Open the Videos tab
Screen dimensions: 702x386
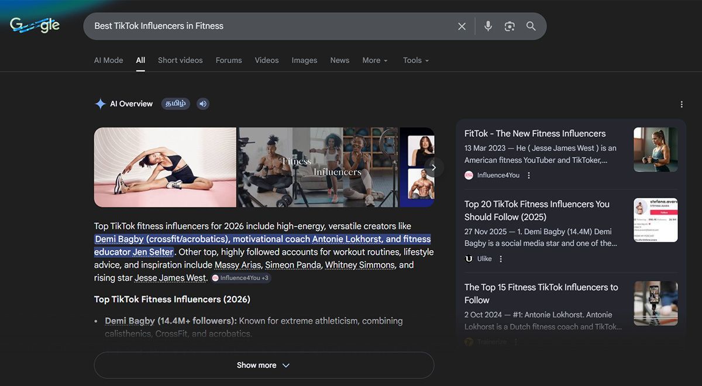[x=267, y=60]
